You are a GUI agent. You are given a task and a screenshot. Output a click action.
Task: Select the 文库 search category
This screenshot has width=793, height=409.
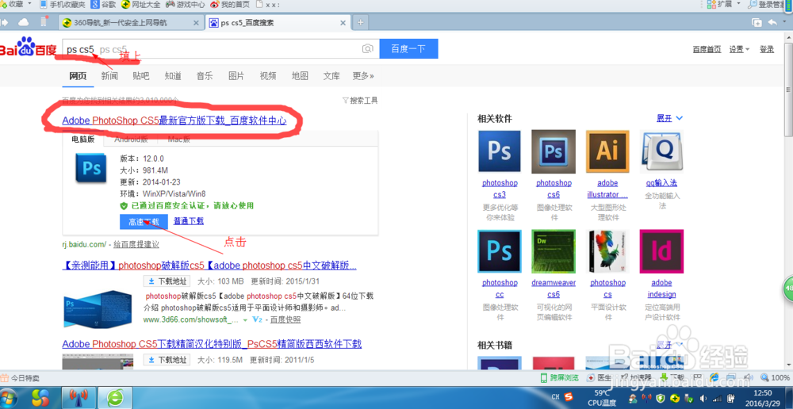pyautogui.click(x=331, y=76)
